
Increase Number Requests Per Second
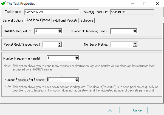pos(77,79)
